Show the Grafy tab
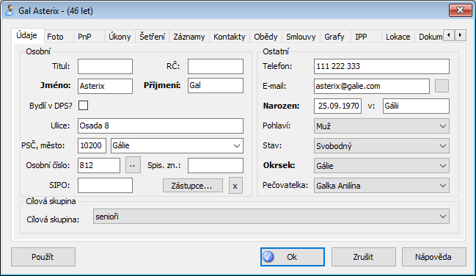The width and height of the screenshot is (476, 276). (335, 37)
